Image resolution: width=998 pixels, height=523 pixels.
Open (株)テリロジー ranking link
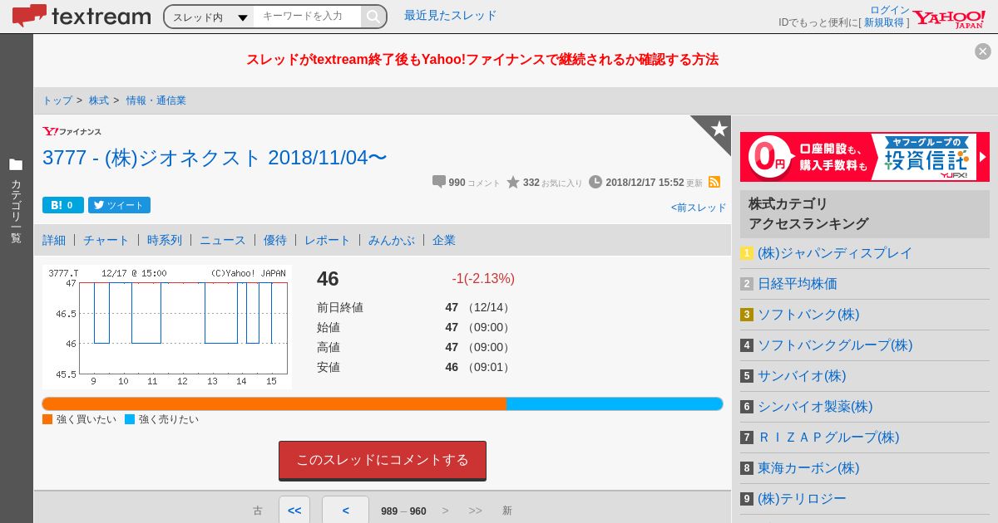pos(802,499)
